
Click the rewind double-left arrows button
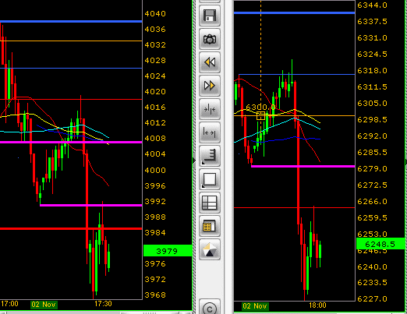[x=210, y=62]
